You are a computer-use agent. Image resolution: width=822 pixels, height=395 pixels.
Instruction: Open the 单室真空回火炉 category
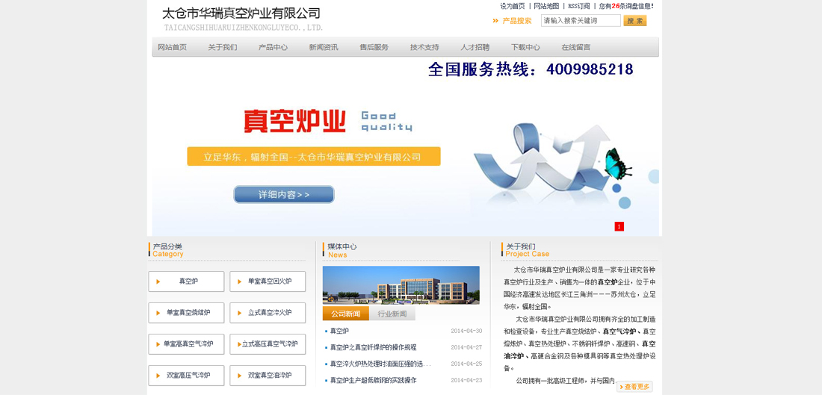point(268,282)
